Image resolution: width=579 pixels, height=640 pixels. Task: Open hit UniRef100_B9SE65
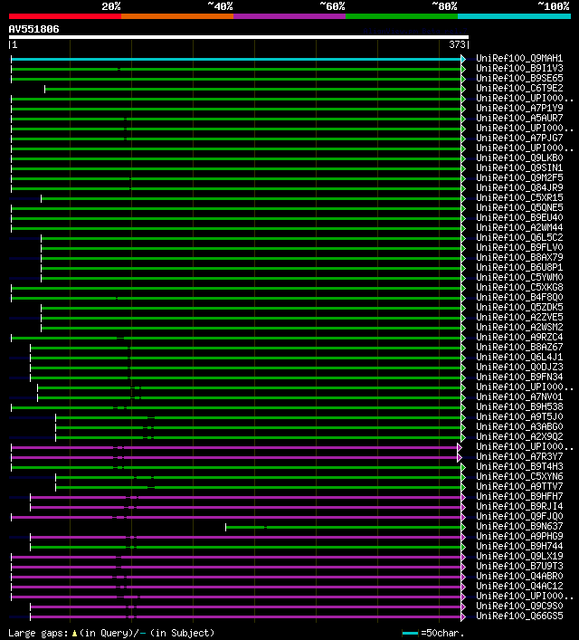pyautogui.click(x=519, y=78)
